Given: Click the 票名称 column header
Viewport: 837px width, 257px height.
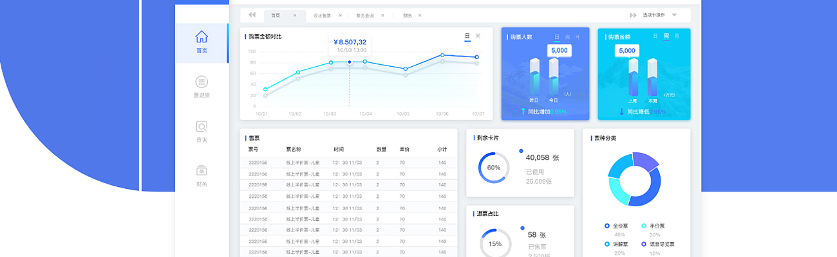Looking at the screenshot, I should click(x=294, y=149).
